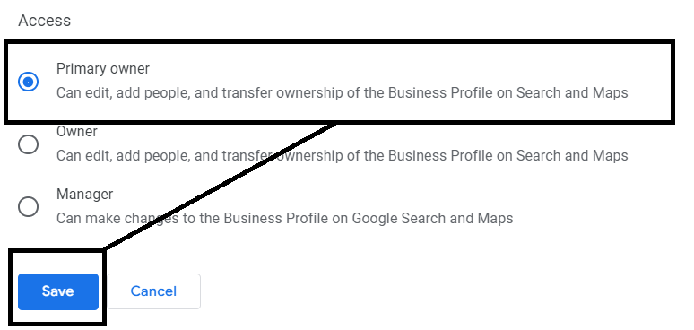The height and width of the screenshot is (330, 694).
Task: Click the blue "Cancel" text
Action: (153, 291)
